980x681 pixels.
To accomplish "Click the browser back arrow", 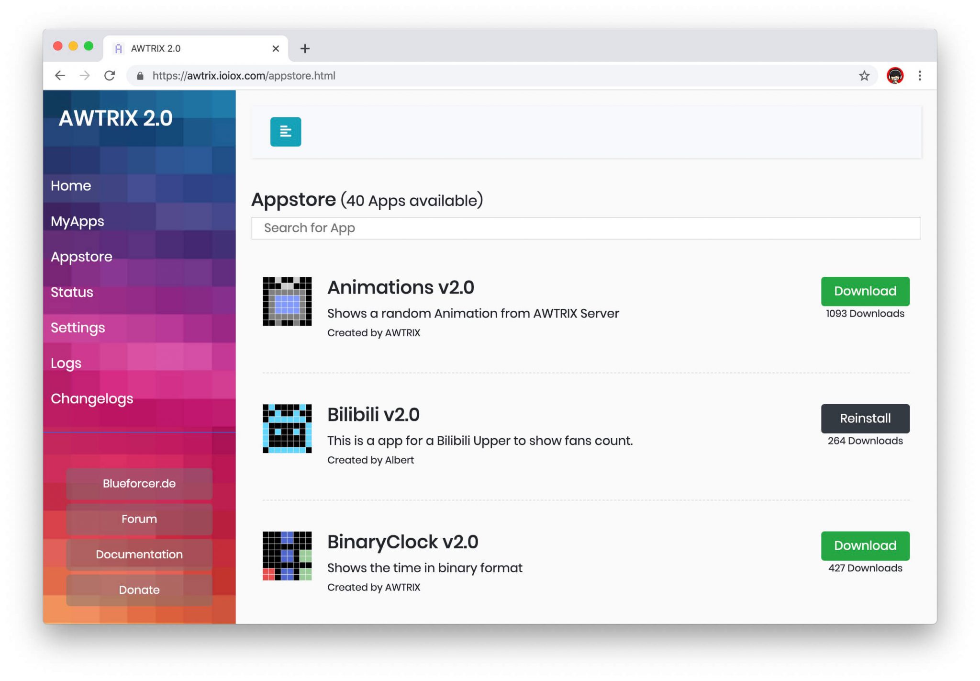I will coord(60,75).
